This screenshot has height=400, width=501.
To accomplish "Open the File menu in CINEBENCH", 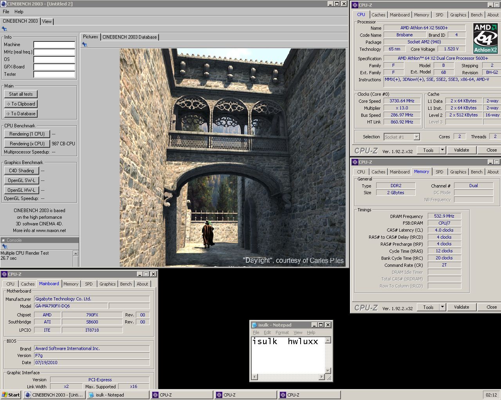I will pos(6,12).
